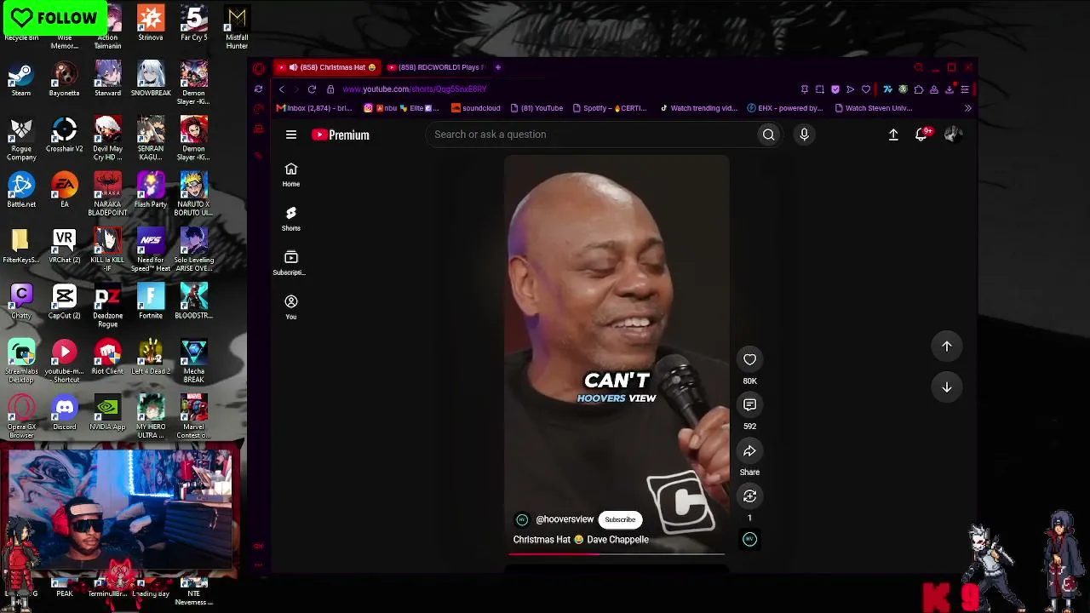
Task: Select the EA app desktop icon
Action: click(x=64, y=191)
